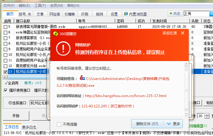213x136 pixels.
Task: Click left arrow of table horizontal scrollbar
Action: (5, 77)
